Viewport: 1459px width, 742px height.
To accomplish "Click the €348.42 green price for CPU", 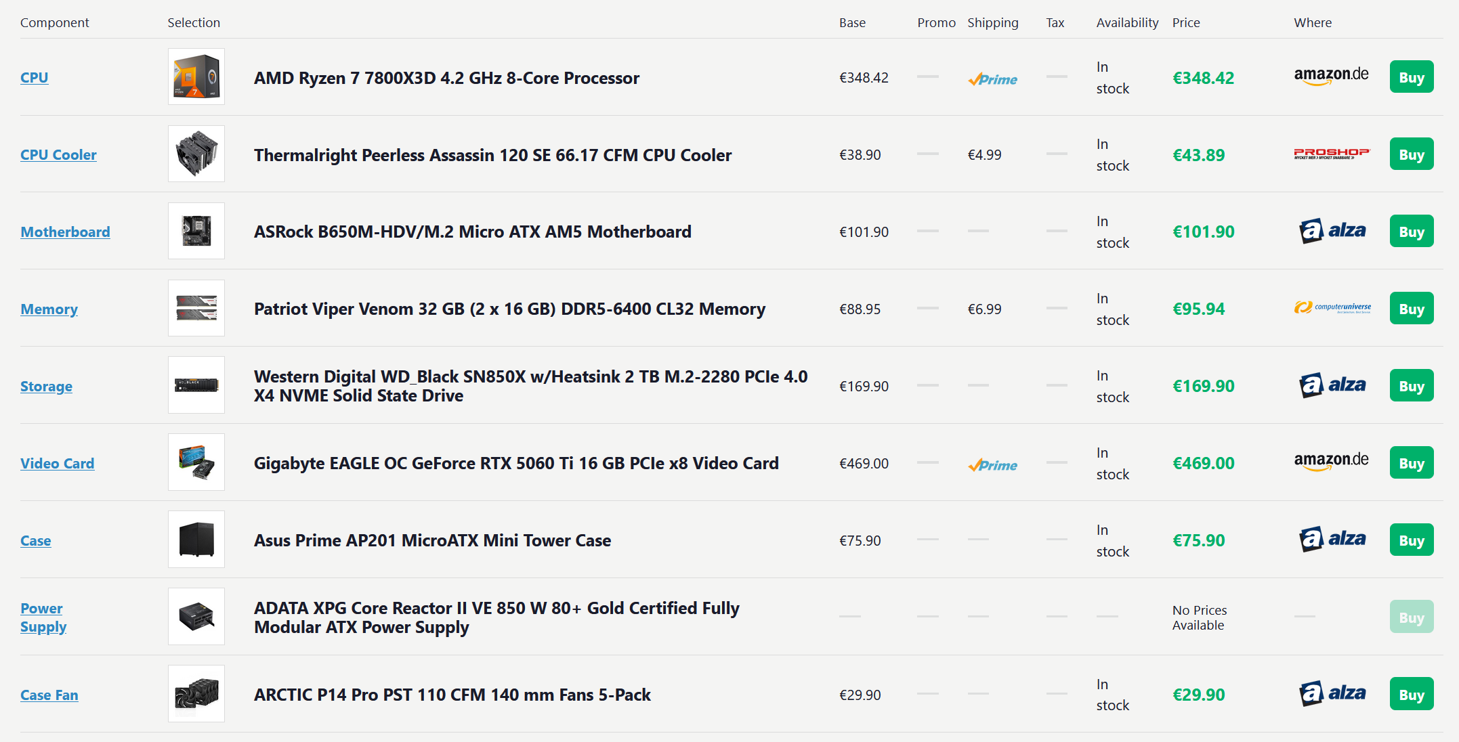I will click(1203, 78).
